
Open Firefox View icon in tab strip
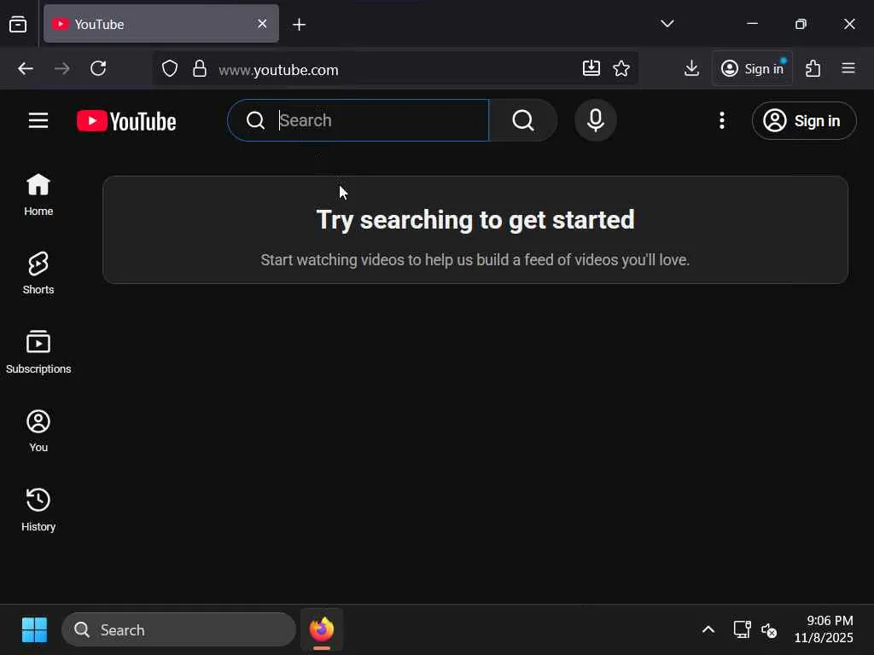18,25
